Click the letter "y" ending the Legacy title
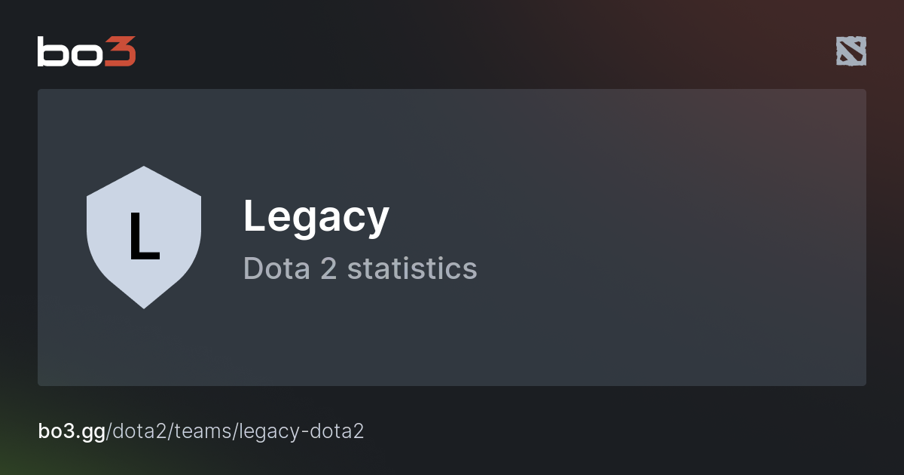The height and width of the screenshot is (475, 904). tap(379, 220)
